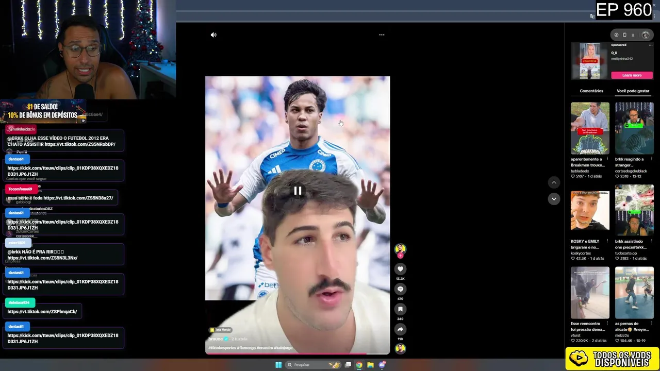Screen dimensions: 660x371
Task: Open Discord from the taskbar
Action: (x=382, y=365)
